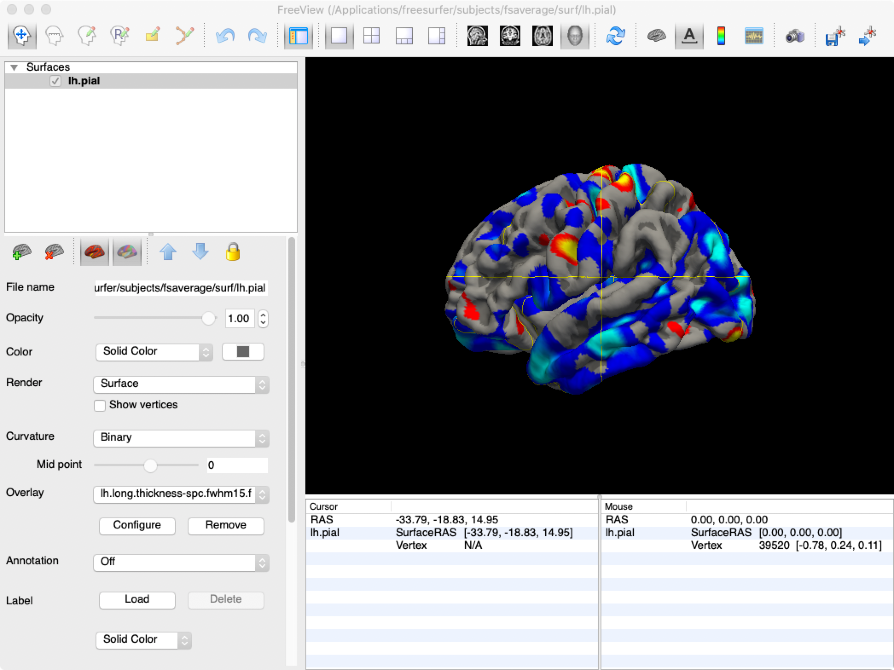Click the sagittal view icon
894x670 pixels.
point(477,36)
